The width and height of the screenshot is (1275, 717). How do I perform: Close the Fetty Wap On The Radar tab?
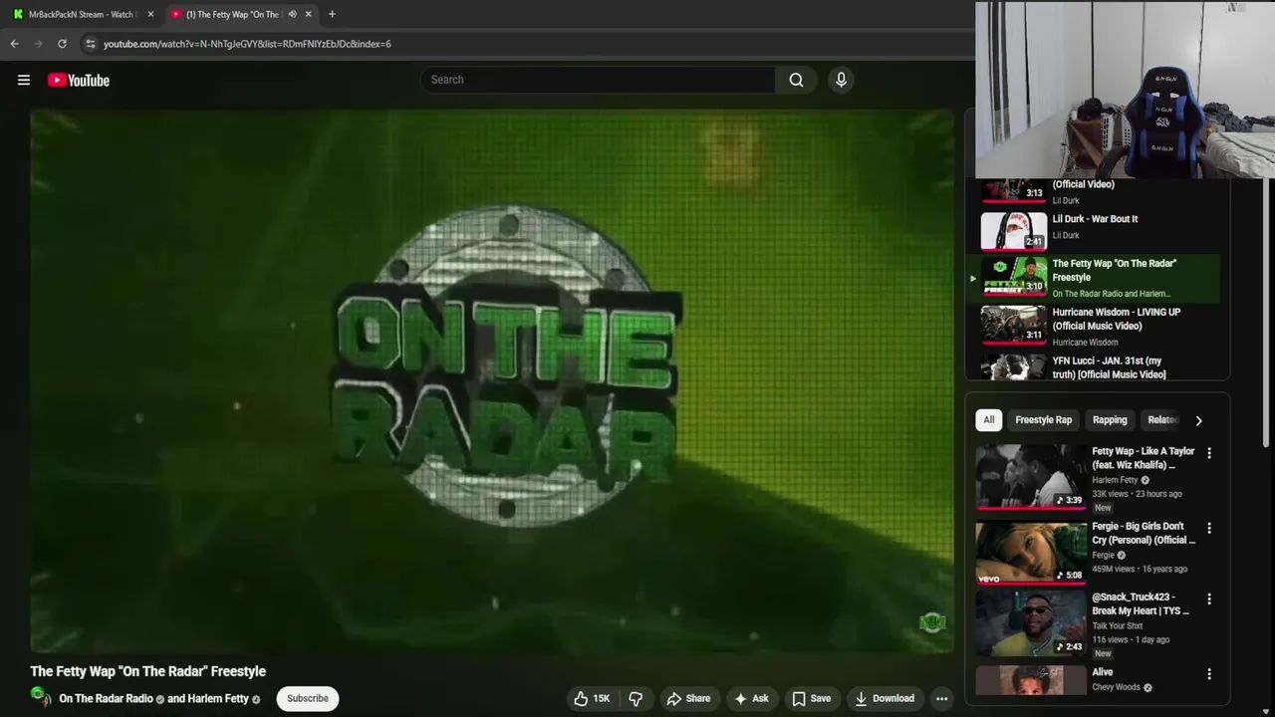pyautogui.click(x=308, y=14)
